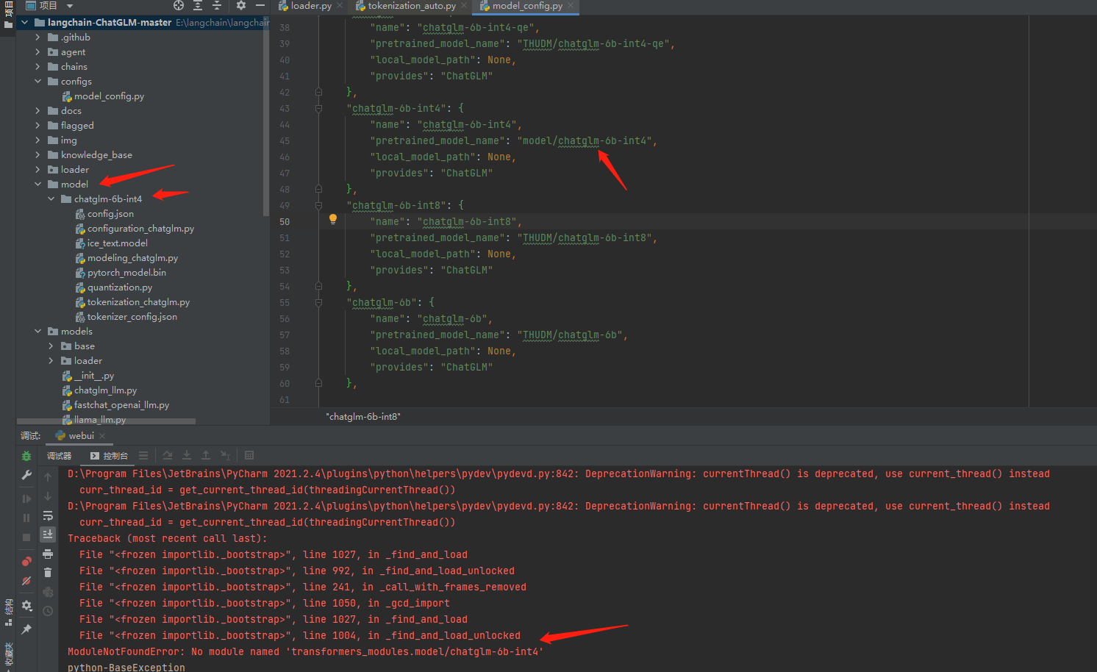The width and height of the screenshot is (1097, 672).
Task: Open View Breakpoints red circles icon
Action: coord(26,561)
